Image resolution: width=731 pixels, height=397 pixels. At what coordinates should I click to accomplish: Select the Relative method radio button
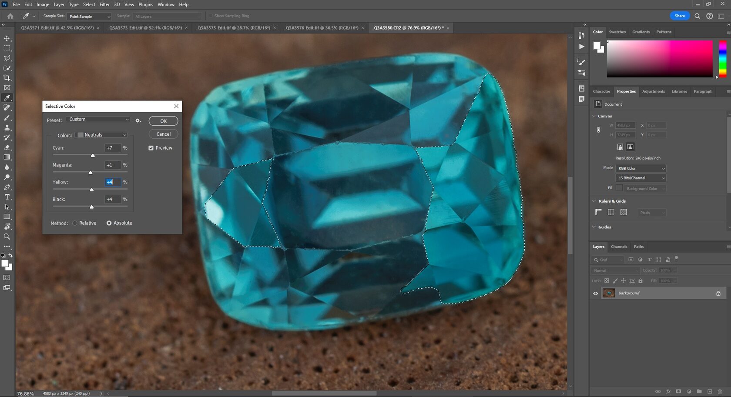(x=74, y=223)
